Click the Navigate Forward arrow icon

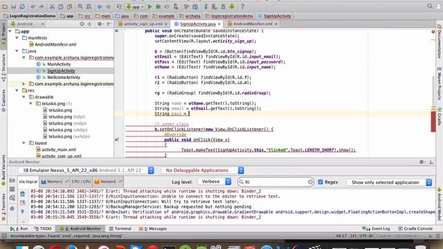(108, 6)
